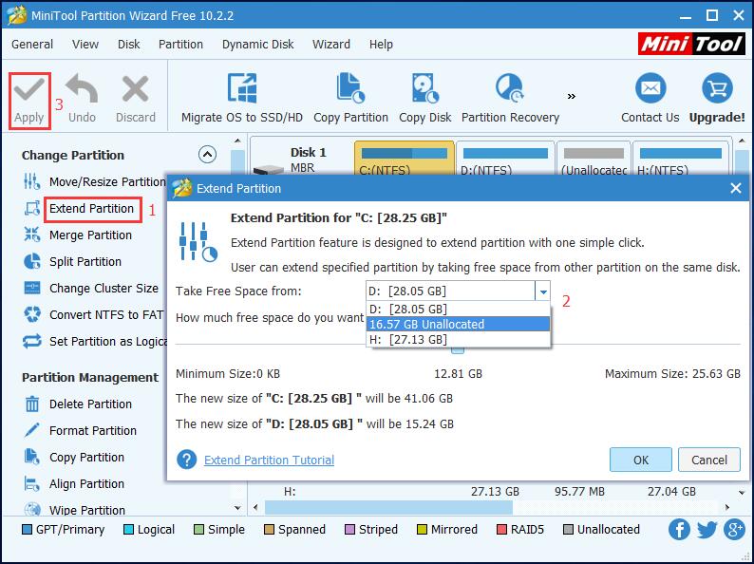This screenshot has width=754, height=564.
Task: Launch the Copy Partition tool
Action: point(350,98)
